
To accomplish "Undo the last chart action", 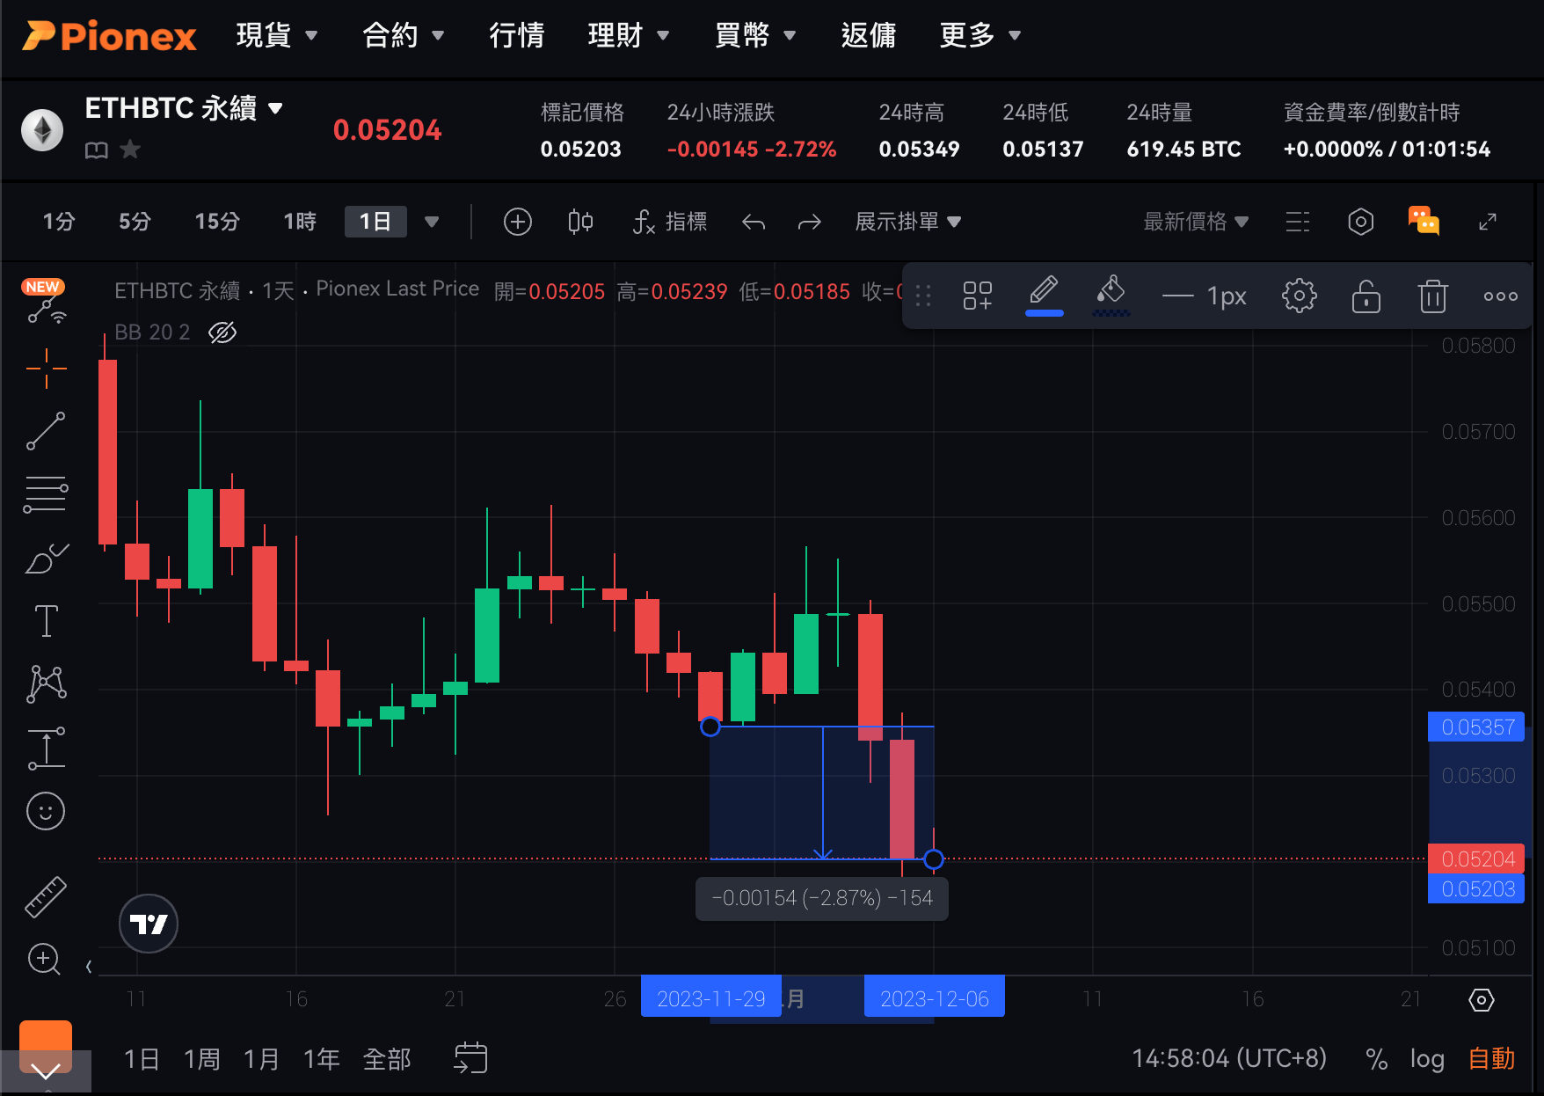I will coord(754,223).
